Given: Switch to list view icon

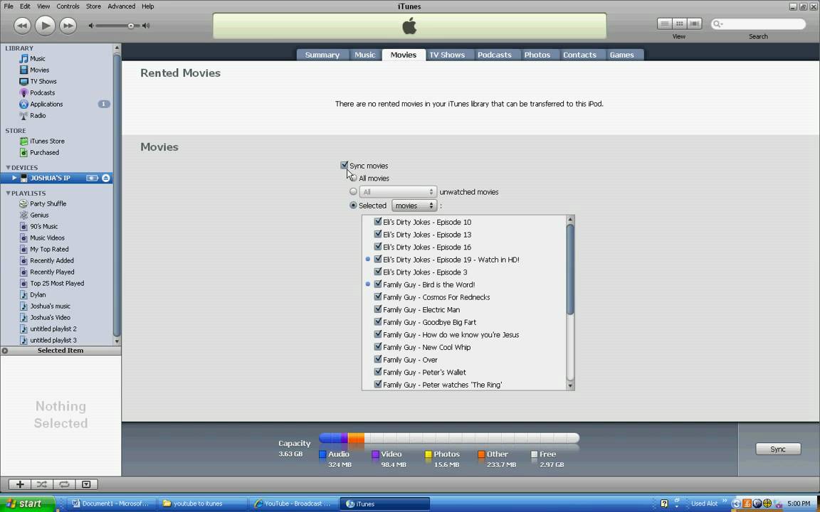Looking at the screenshot, I should 664,23.
